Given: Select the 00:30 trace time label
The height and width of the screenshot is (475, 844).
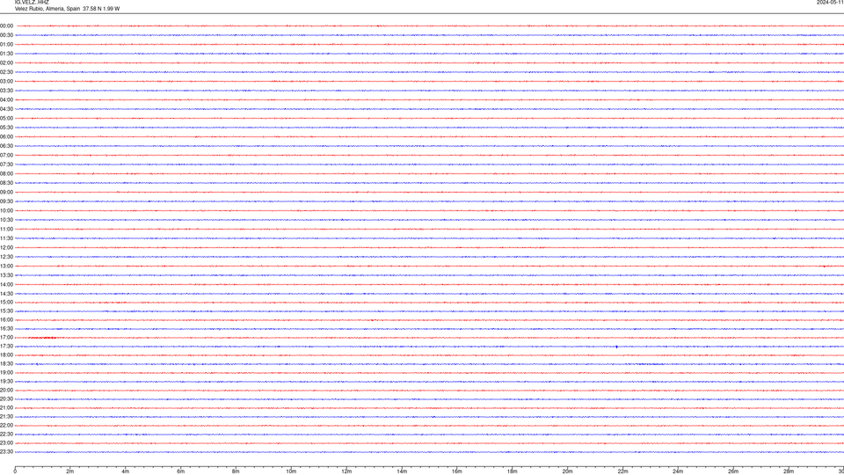Looking at the screenshot, I should 6,35.
